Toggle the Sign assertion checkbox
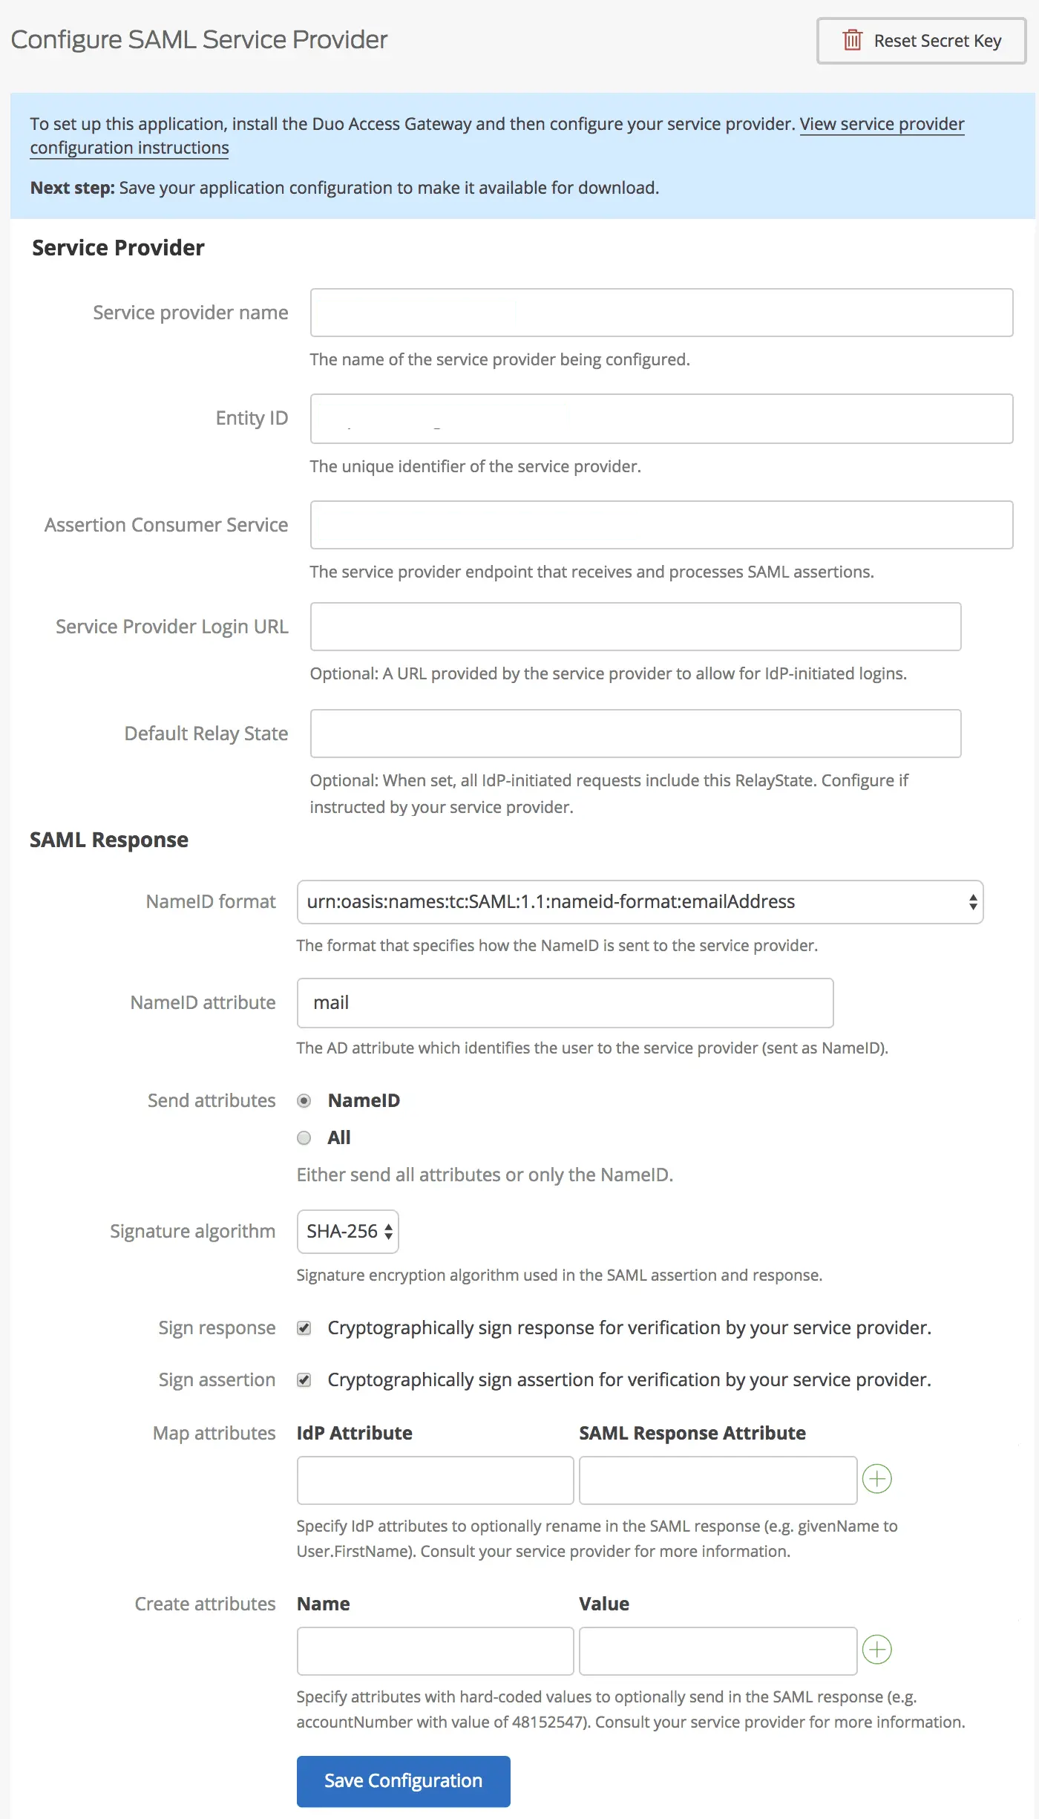The height and width of the screenshot is (1819, 1039). tap(304, 1379)
